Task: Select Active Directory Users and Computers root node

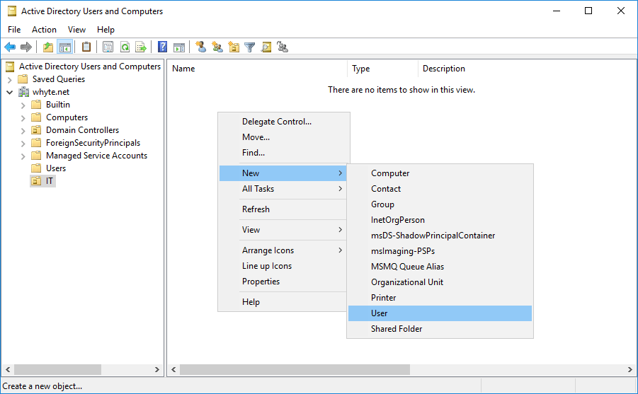Action: pyautogui.click(x=89, y=66)
